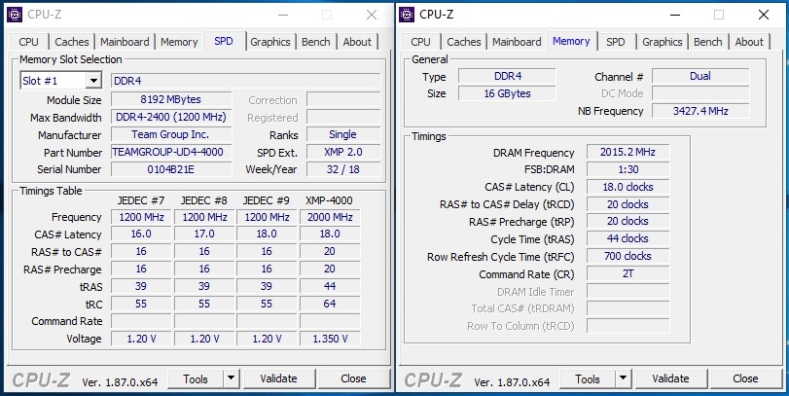Switch to CPU tab in right window
Image resolution: width=789 pixels, height=396 pixels.
420,42
